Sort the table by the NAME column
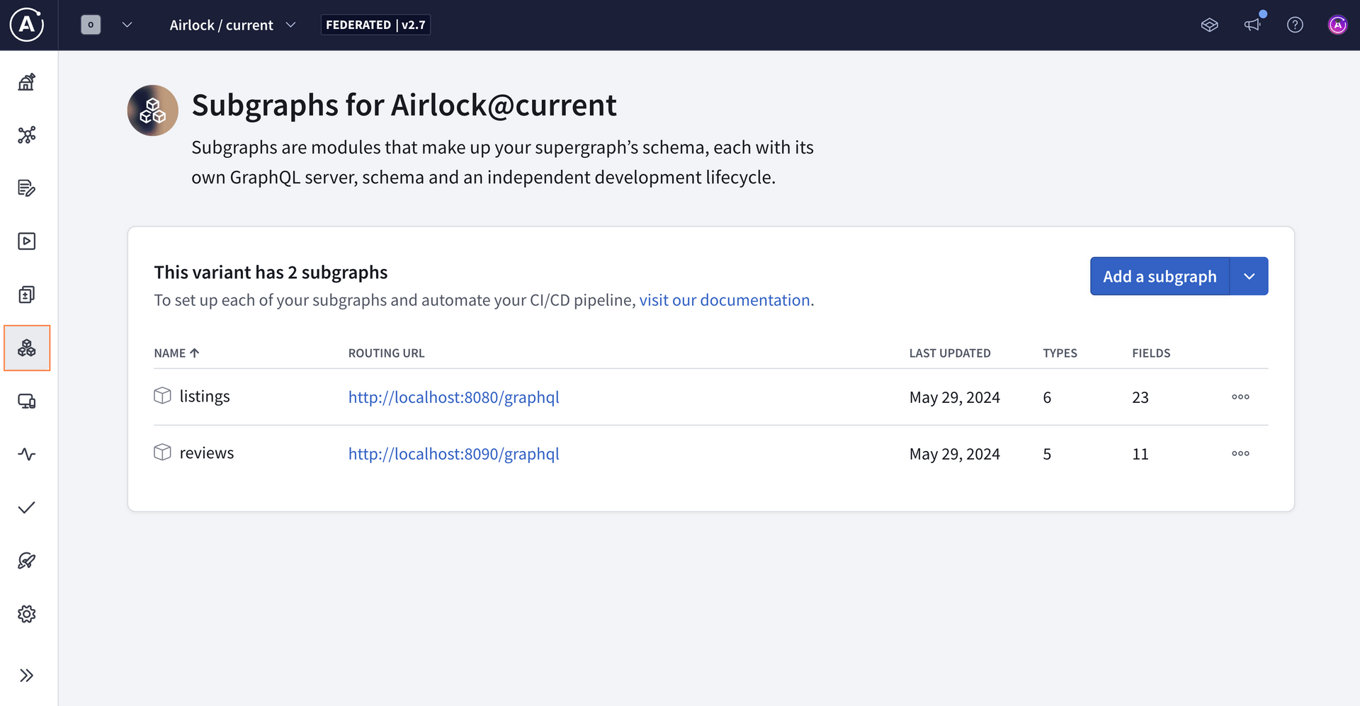Viewport: 1360px width, 706px height. [176, 353]
